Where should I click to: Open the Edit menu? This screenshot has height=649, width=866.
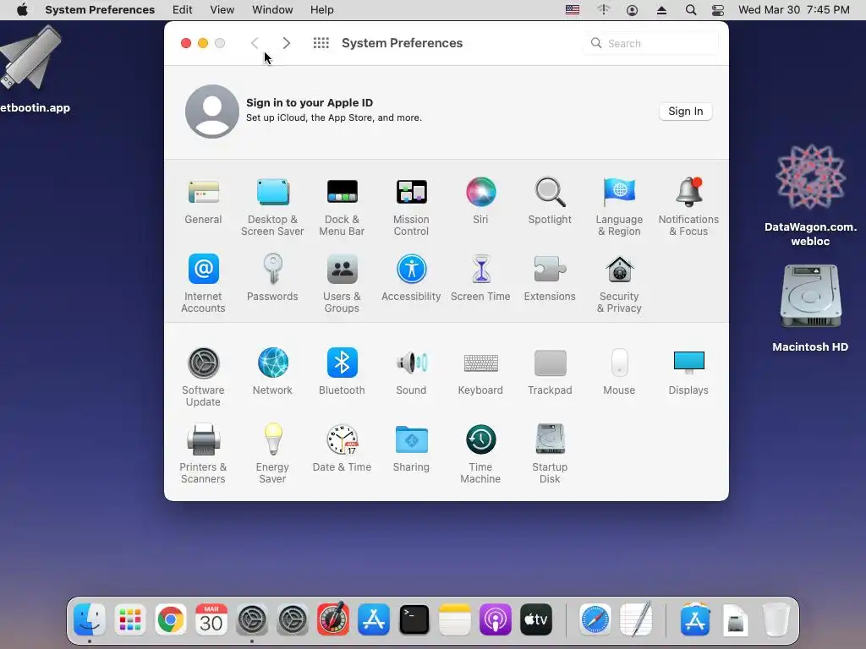(183, 9)
